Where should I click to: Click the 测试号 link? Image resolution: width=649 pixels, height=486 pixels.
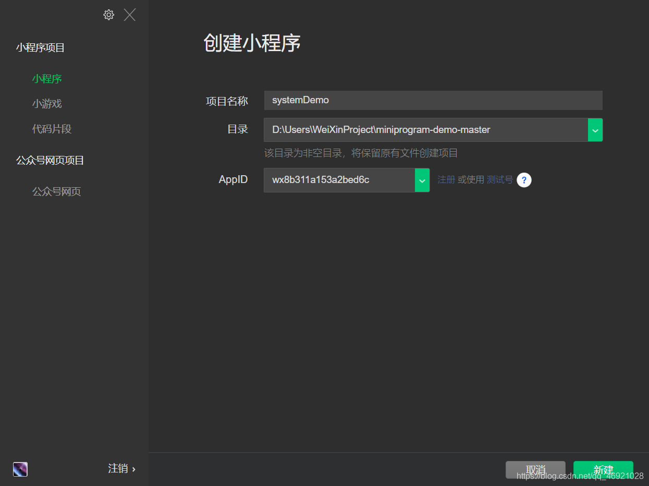pyautogui.click(x=500, y=180)
